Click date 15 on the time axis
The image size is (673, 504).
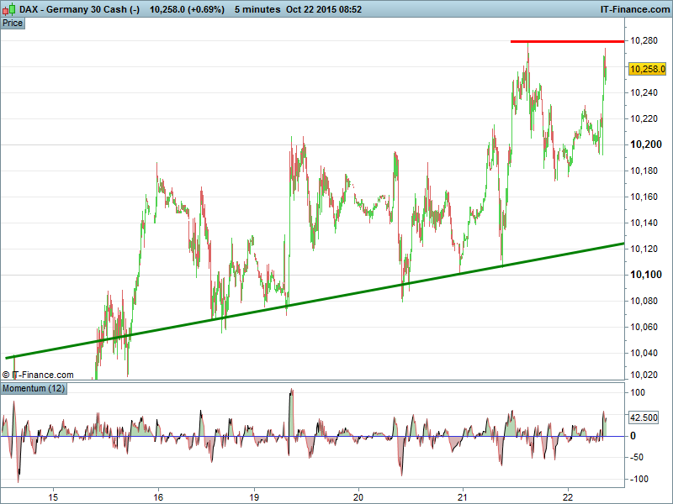[x=54, y=496]
